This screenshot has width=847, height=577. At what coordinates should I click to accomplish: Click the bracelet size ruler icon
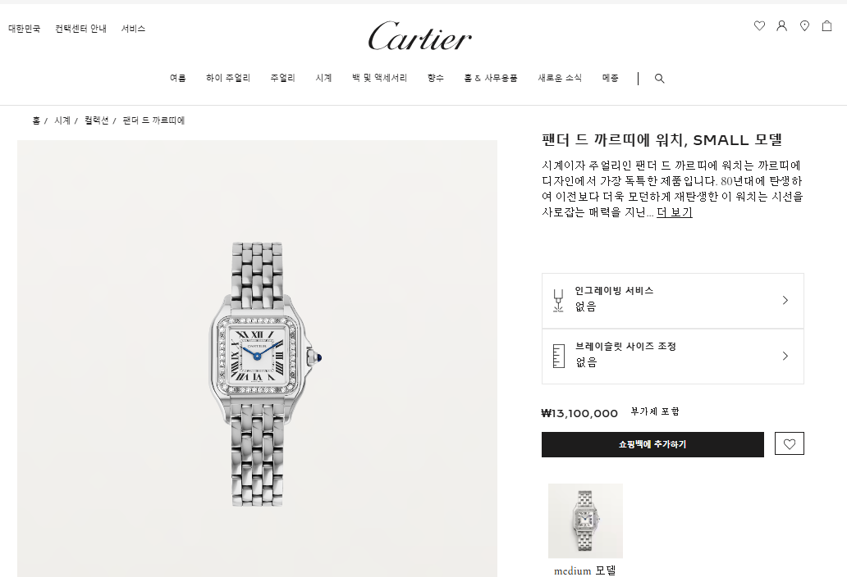pyautogui.click(x=559, y=356)
